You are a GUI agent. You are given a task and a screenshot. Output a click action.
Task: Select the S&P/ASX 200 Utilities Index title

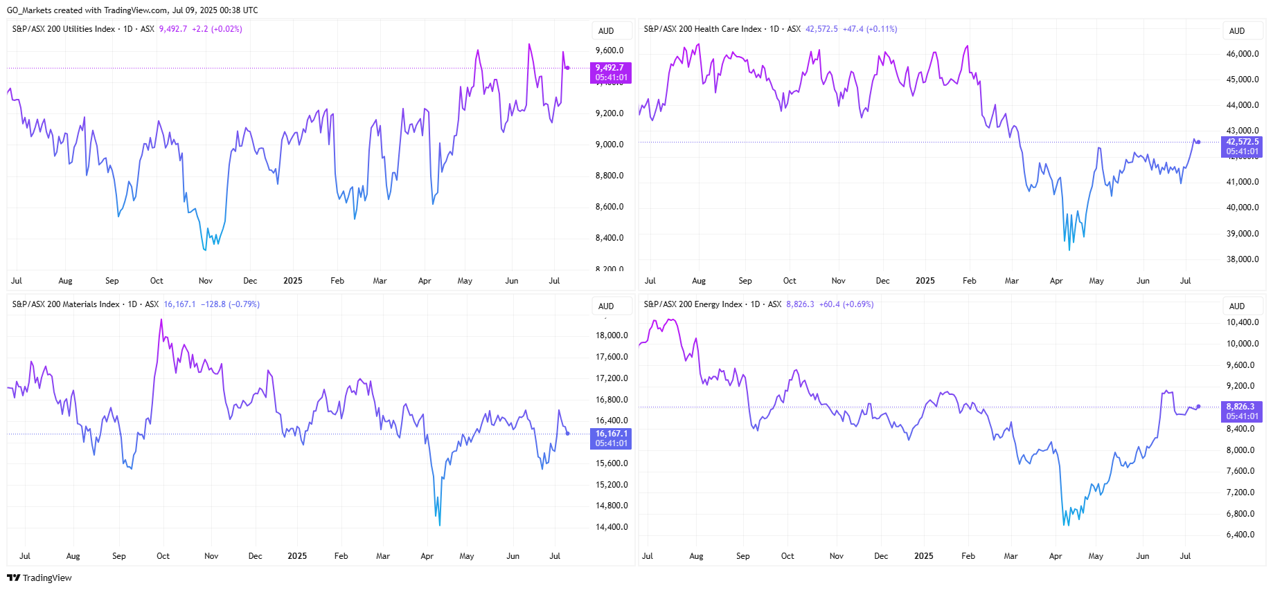[64, 29]
